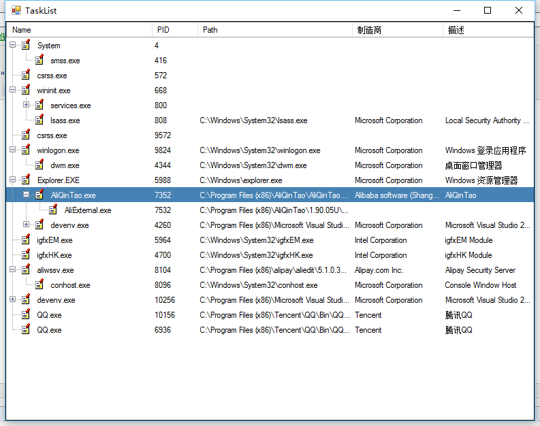Click the smss.exe process icon

coord(39,60)
